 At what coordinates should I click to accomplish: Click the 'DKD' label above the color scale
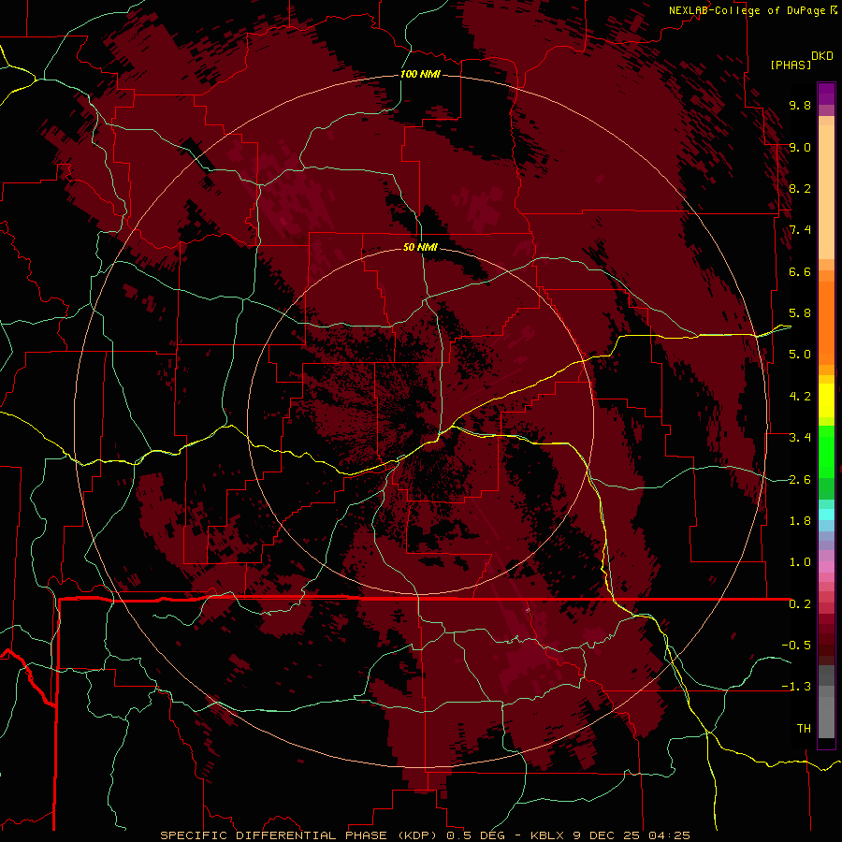tap(822, 56)
